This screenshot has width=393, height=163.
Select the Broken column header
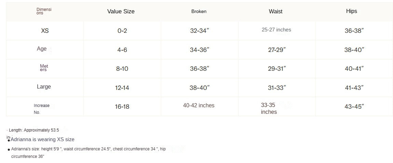(199, 11)
